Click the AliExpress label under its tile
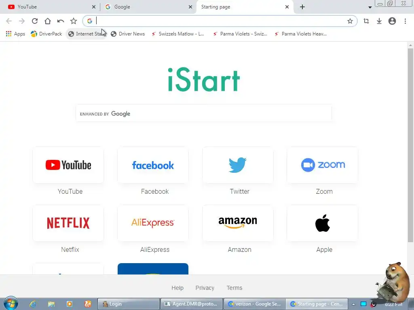414x310 pixels. click(155, 249)
